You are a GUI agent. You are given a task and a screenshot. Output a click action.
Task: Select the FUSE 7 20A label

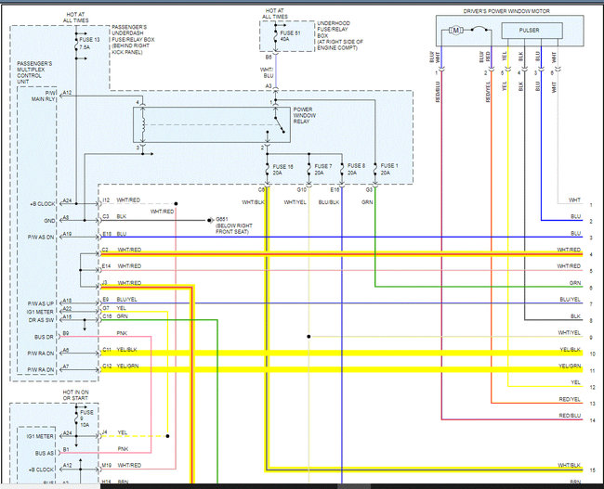(322, 170)
